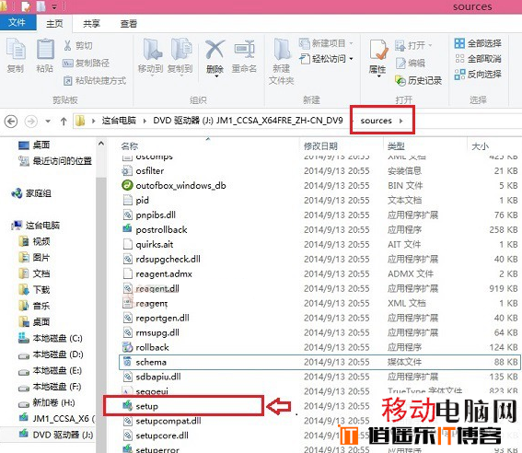Viewport: 522px width, 453px height.
Task: Click the Paste (粘贴) clipboard icon
Action: tap(45, 56)
